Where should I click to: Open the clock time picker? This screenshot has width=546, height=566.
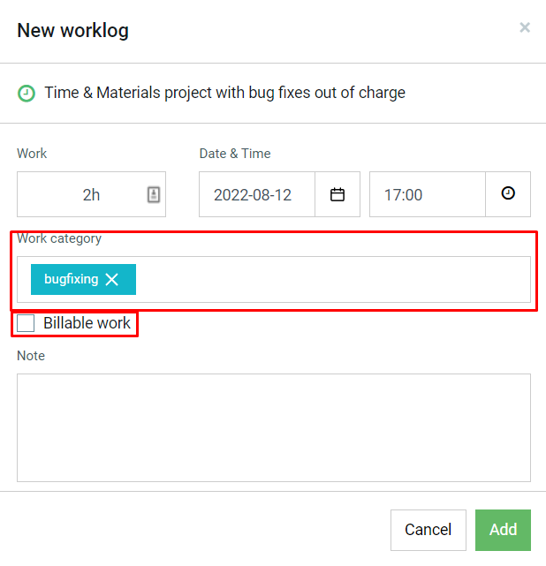508,194
